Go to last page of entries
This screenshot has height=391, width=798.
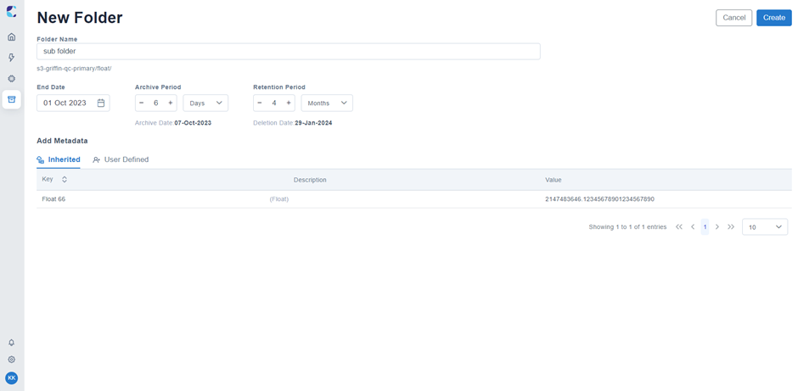731,226
